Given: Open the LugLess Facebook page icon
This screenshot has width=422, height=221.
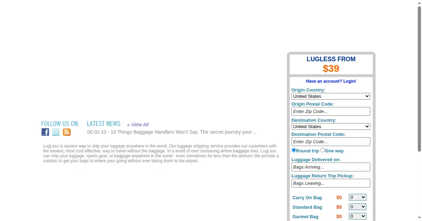Looking at the screenshot, I should coord(45,132).
